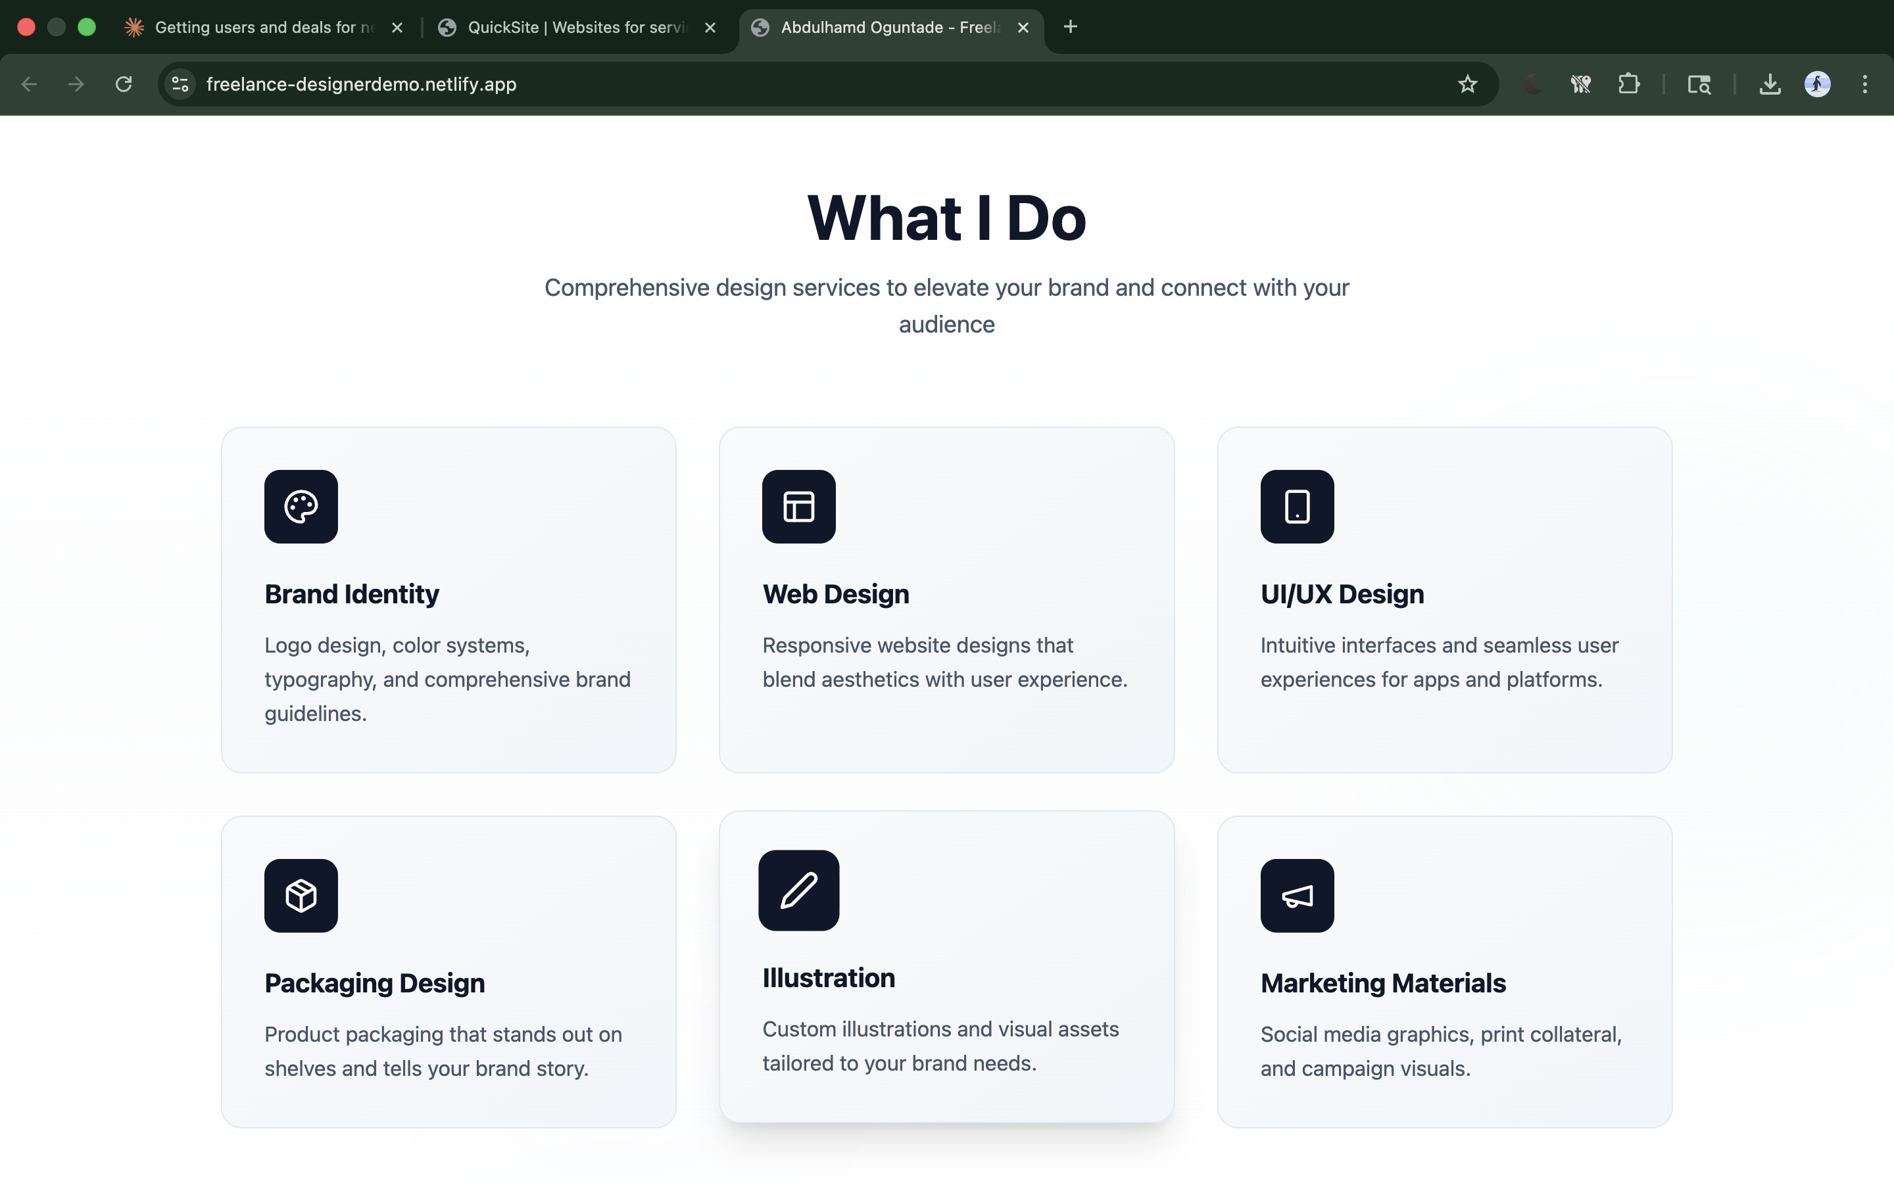Reload the current page
This screenshot has width=1894, height=1183.
point(124,83)
